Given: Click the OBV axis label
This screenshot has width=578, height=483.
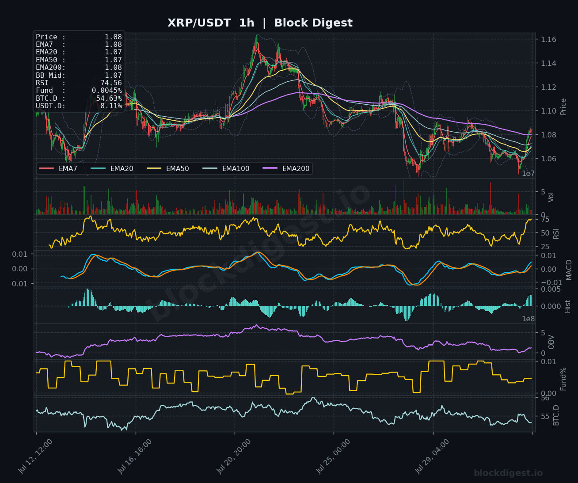Looking at the screenshot, I should pyautogui.click(x=551, y=342).
